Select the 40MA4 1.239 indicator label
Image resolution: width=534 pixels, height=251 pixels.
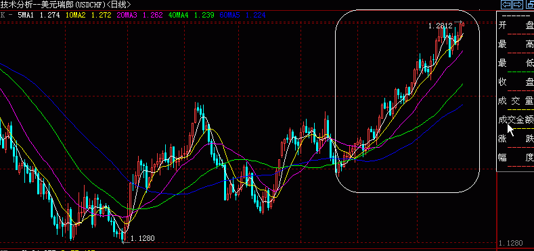tap(192, 15)
